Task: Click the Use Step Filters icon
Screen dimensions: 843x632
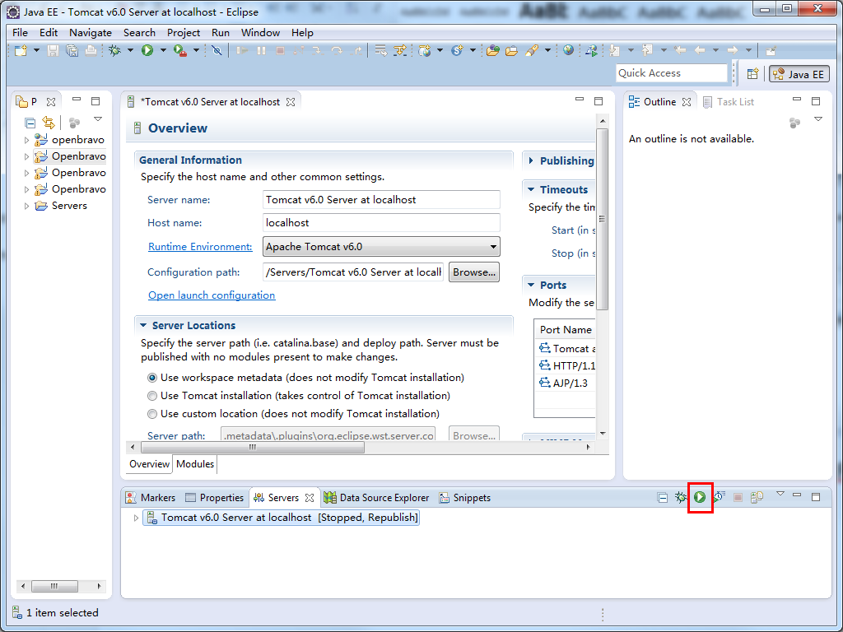Action: point(400,50)
